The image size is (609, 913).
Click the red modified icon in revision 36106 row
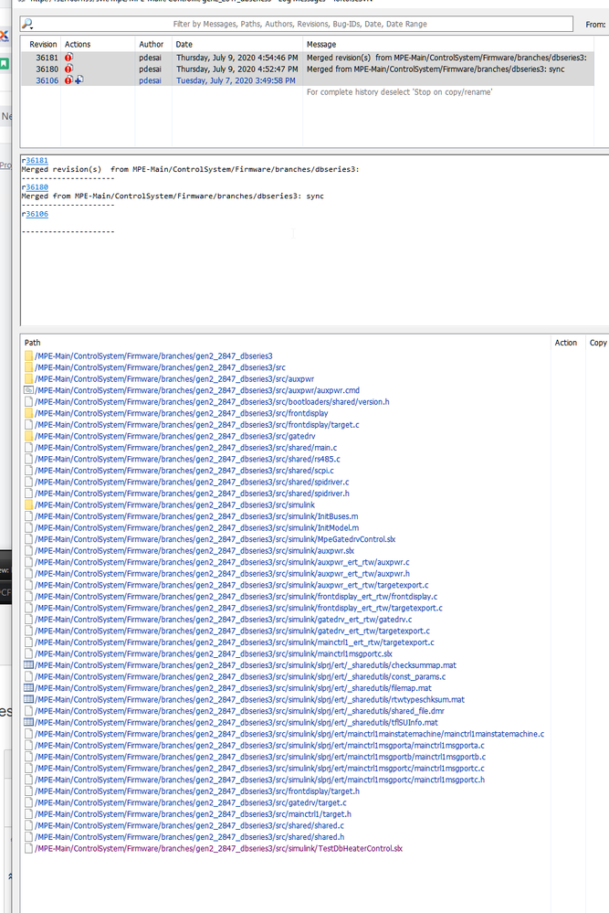pyautogui.click(x=68, y=80)
